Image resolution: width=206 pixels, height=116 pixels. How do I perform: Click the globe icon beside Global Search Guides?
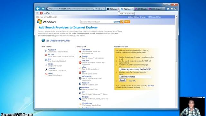point(43,41)
